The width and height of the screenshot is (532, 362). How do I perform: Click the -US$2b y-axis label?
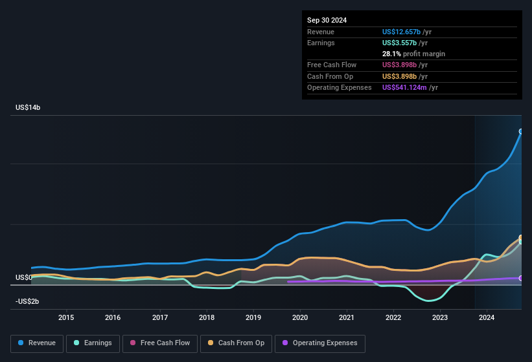[27, 301]
